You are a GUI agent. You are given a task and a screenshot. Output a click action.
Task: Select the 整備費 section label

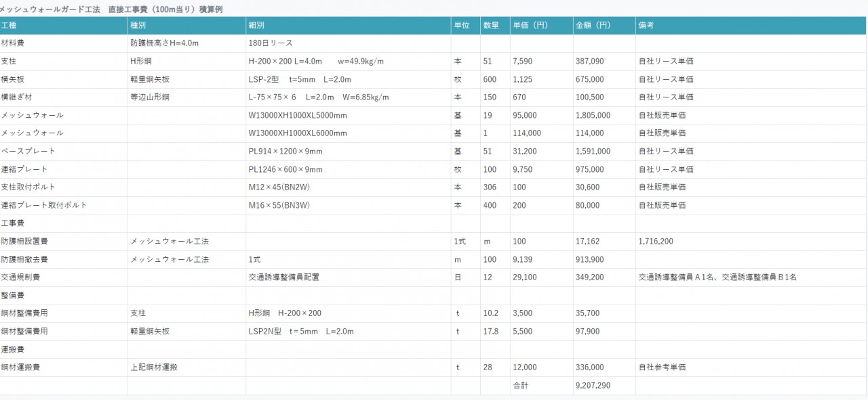[14, 295]
